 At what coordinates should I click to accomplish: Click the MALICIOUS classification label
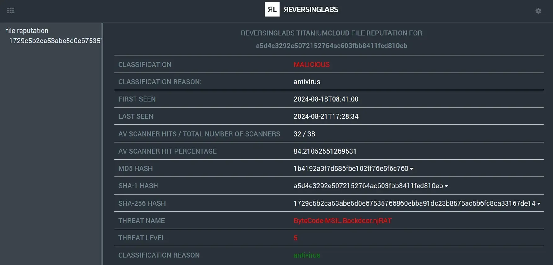pos(312,64)
